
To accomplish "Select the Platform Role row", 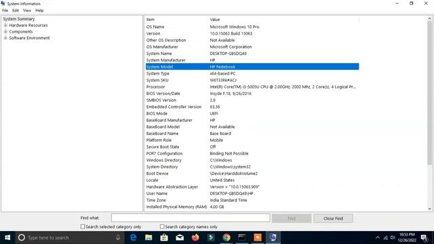I will click(x=252, y=140).
